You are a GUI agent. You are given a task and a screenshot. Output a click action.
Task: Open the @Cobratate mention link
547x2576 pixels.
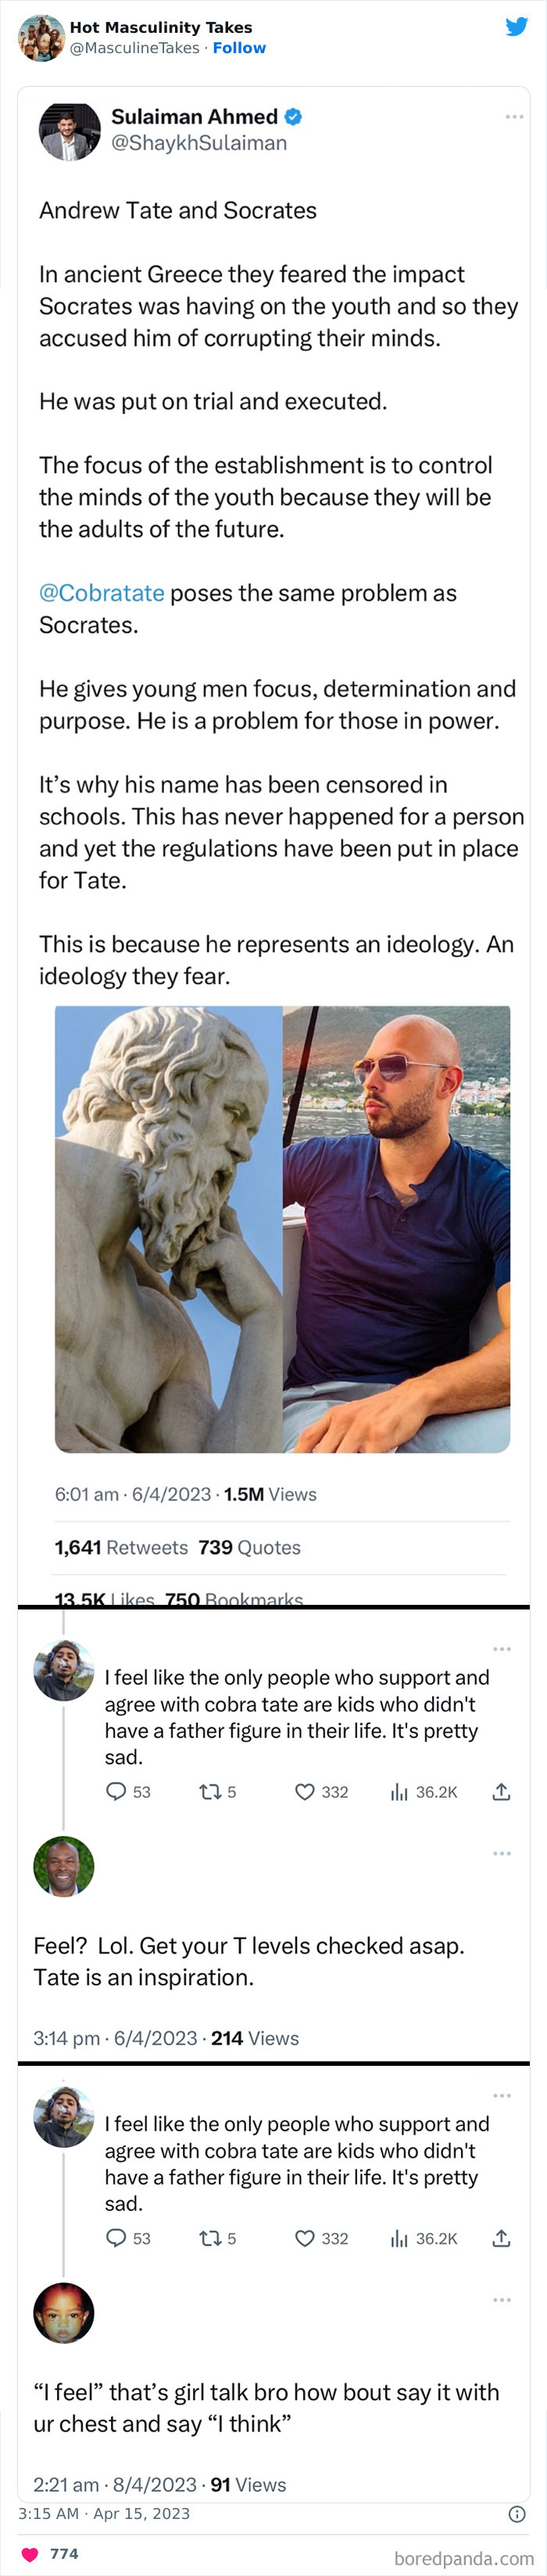tap(101, 593)
